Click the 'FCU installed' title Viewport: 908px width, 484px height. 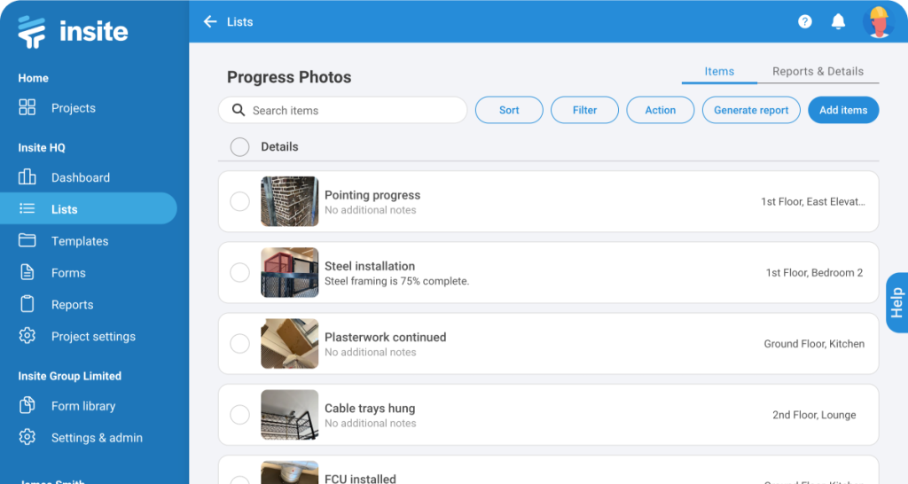(360, 479)
